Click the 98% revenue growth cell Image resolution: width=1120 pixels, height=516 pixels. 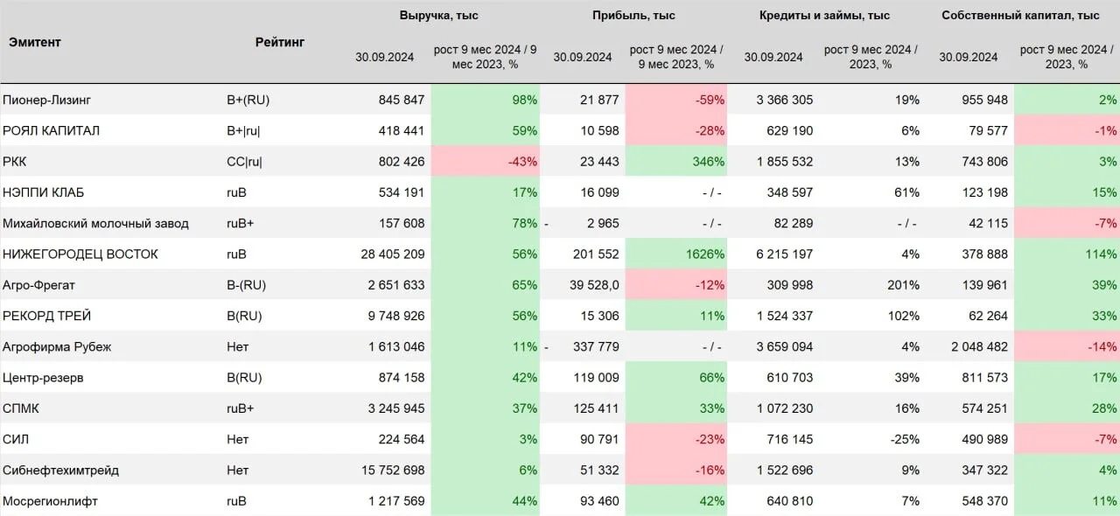[486, 100]
